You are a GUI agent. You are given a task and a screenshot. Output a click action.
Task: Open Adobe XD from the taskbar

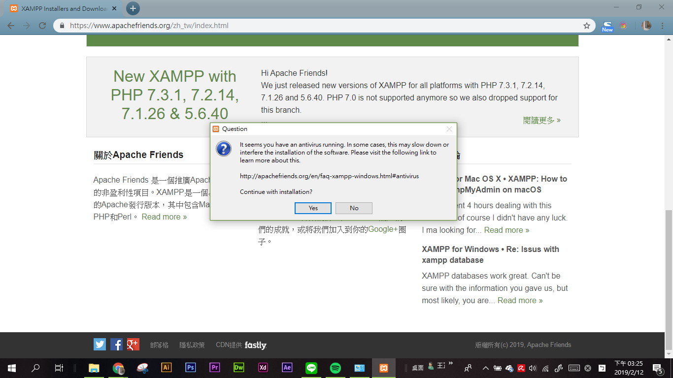[x=263, y=368]
